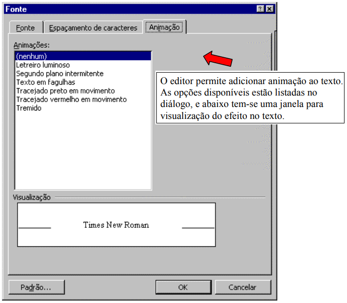This screenshot has width=347, height=303.
Task: Choose Tracejado preto em movimento
Action: [65, 91]
